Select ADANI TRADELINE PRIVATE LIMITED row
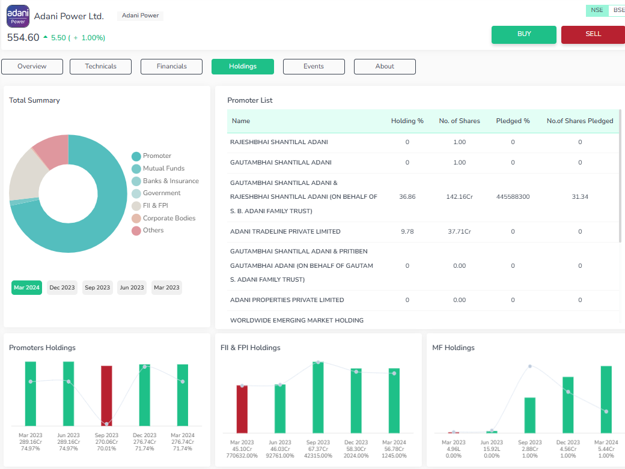Screen dimensions: 625x469 pyautogui.click(x=423, y=232)
